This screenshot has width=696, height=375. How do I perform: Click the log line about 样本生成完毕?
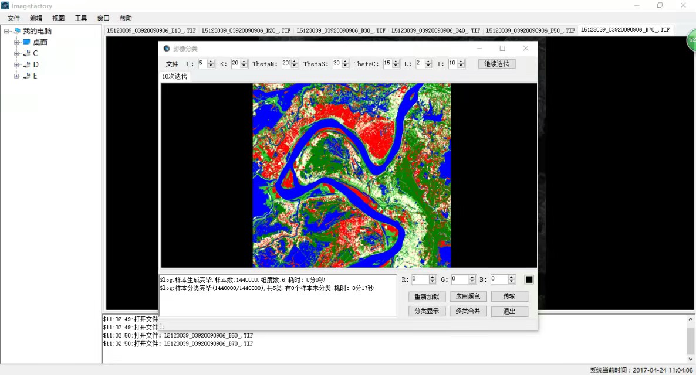(242, 280)
